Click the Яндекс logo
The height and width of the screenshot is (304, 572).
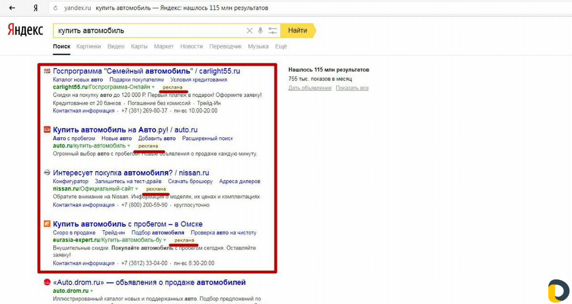pyautogui.click(x=25, y=30)
